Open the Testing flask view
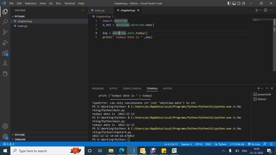The image size is (276, 155). (x=5, y=63)
